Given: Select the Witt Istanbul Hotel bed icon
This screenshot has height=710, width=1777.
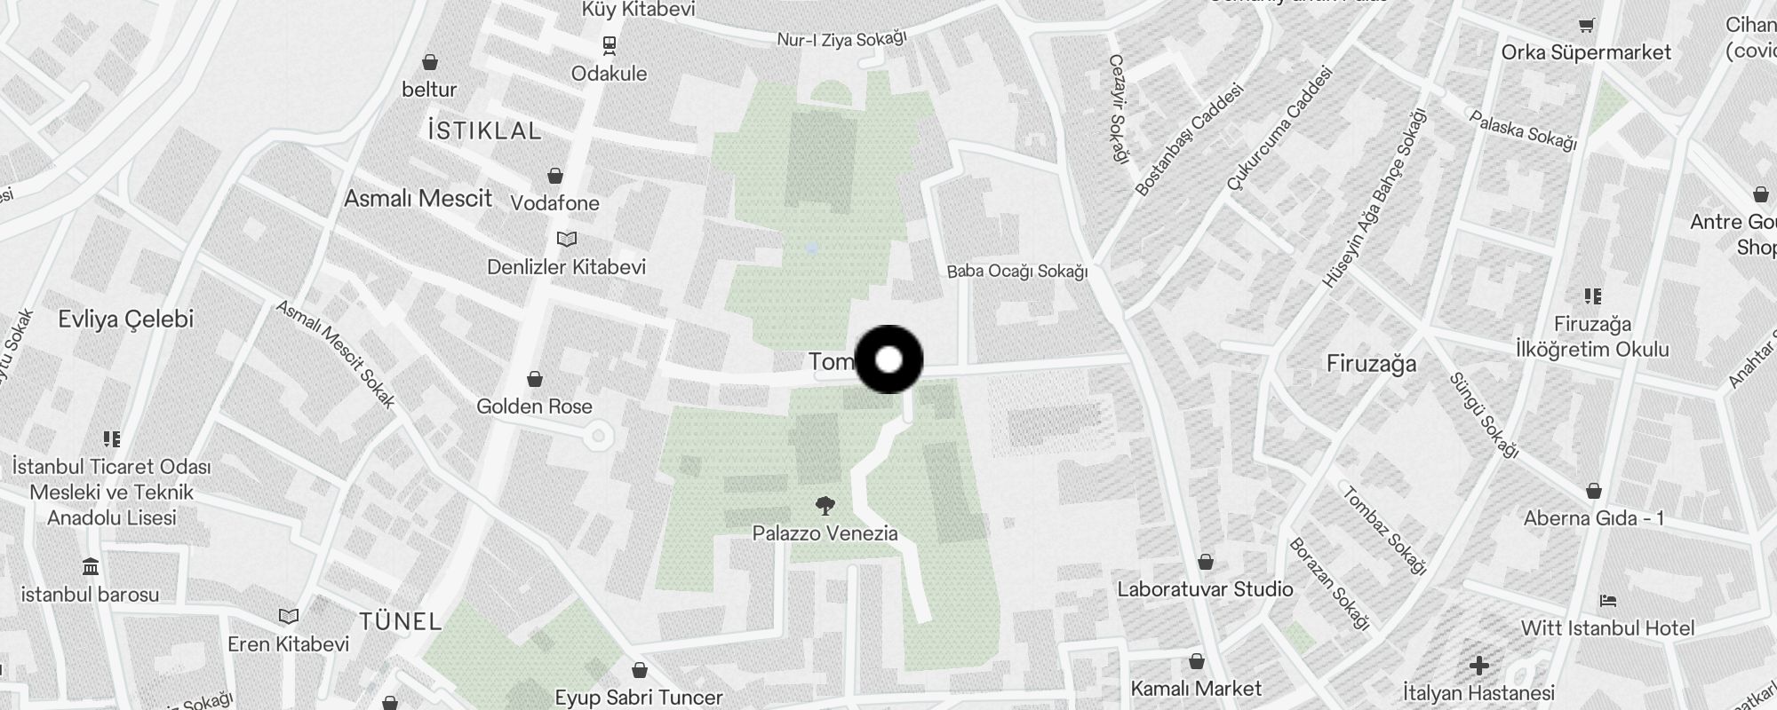Looking at the screenshot, I should [1608, 601].
